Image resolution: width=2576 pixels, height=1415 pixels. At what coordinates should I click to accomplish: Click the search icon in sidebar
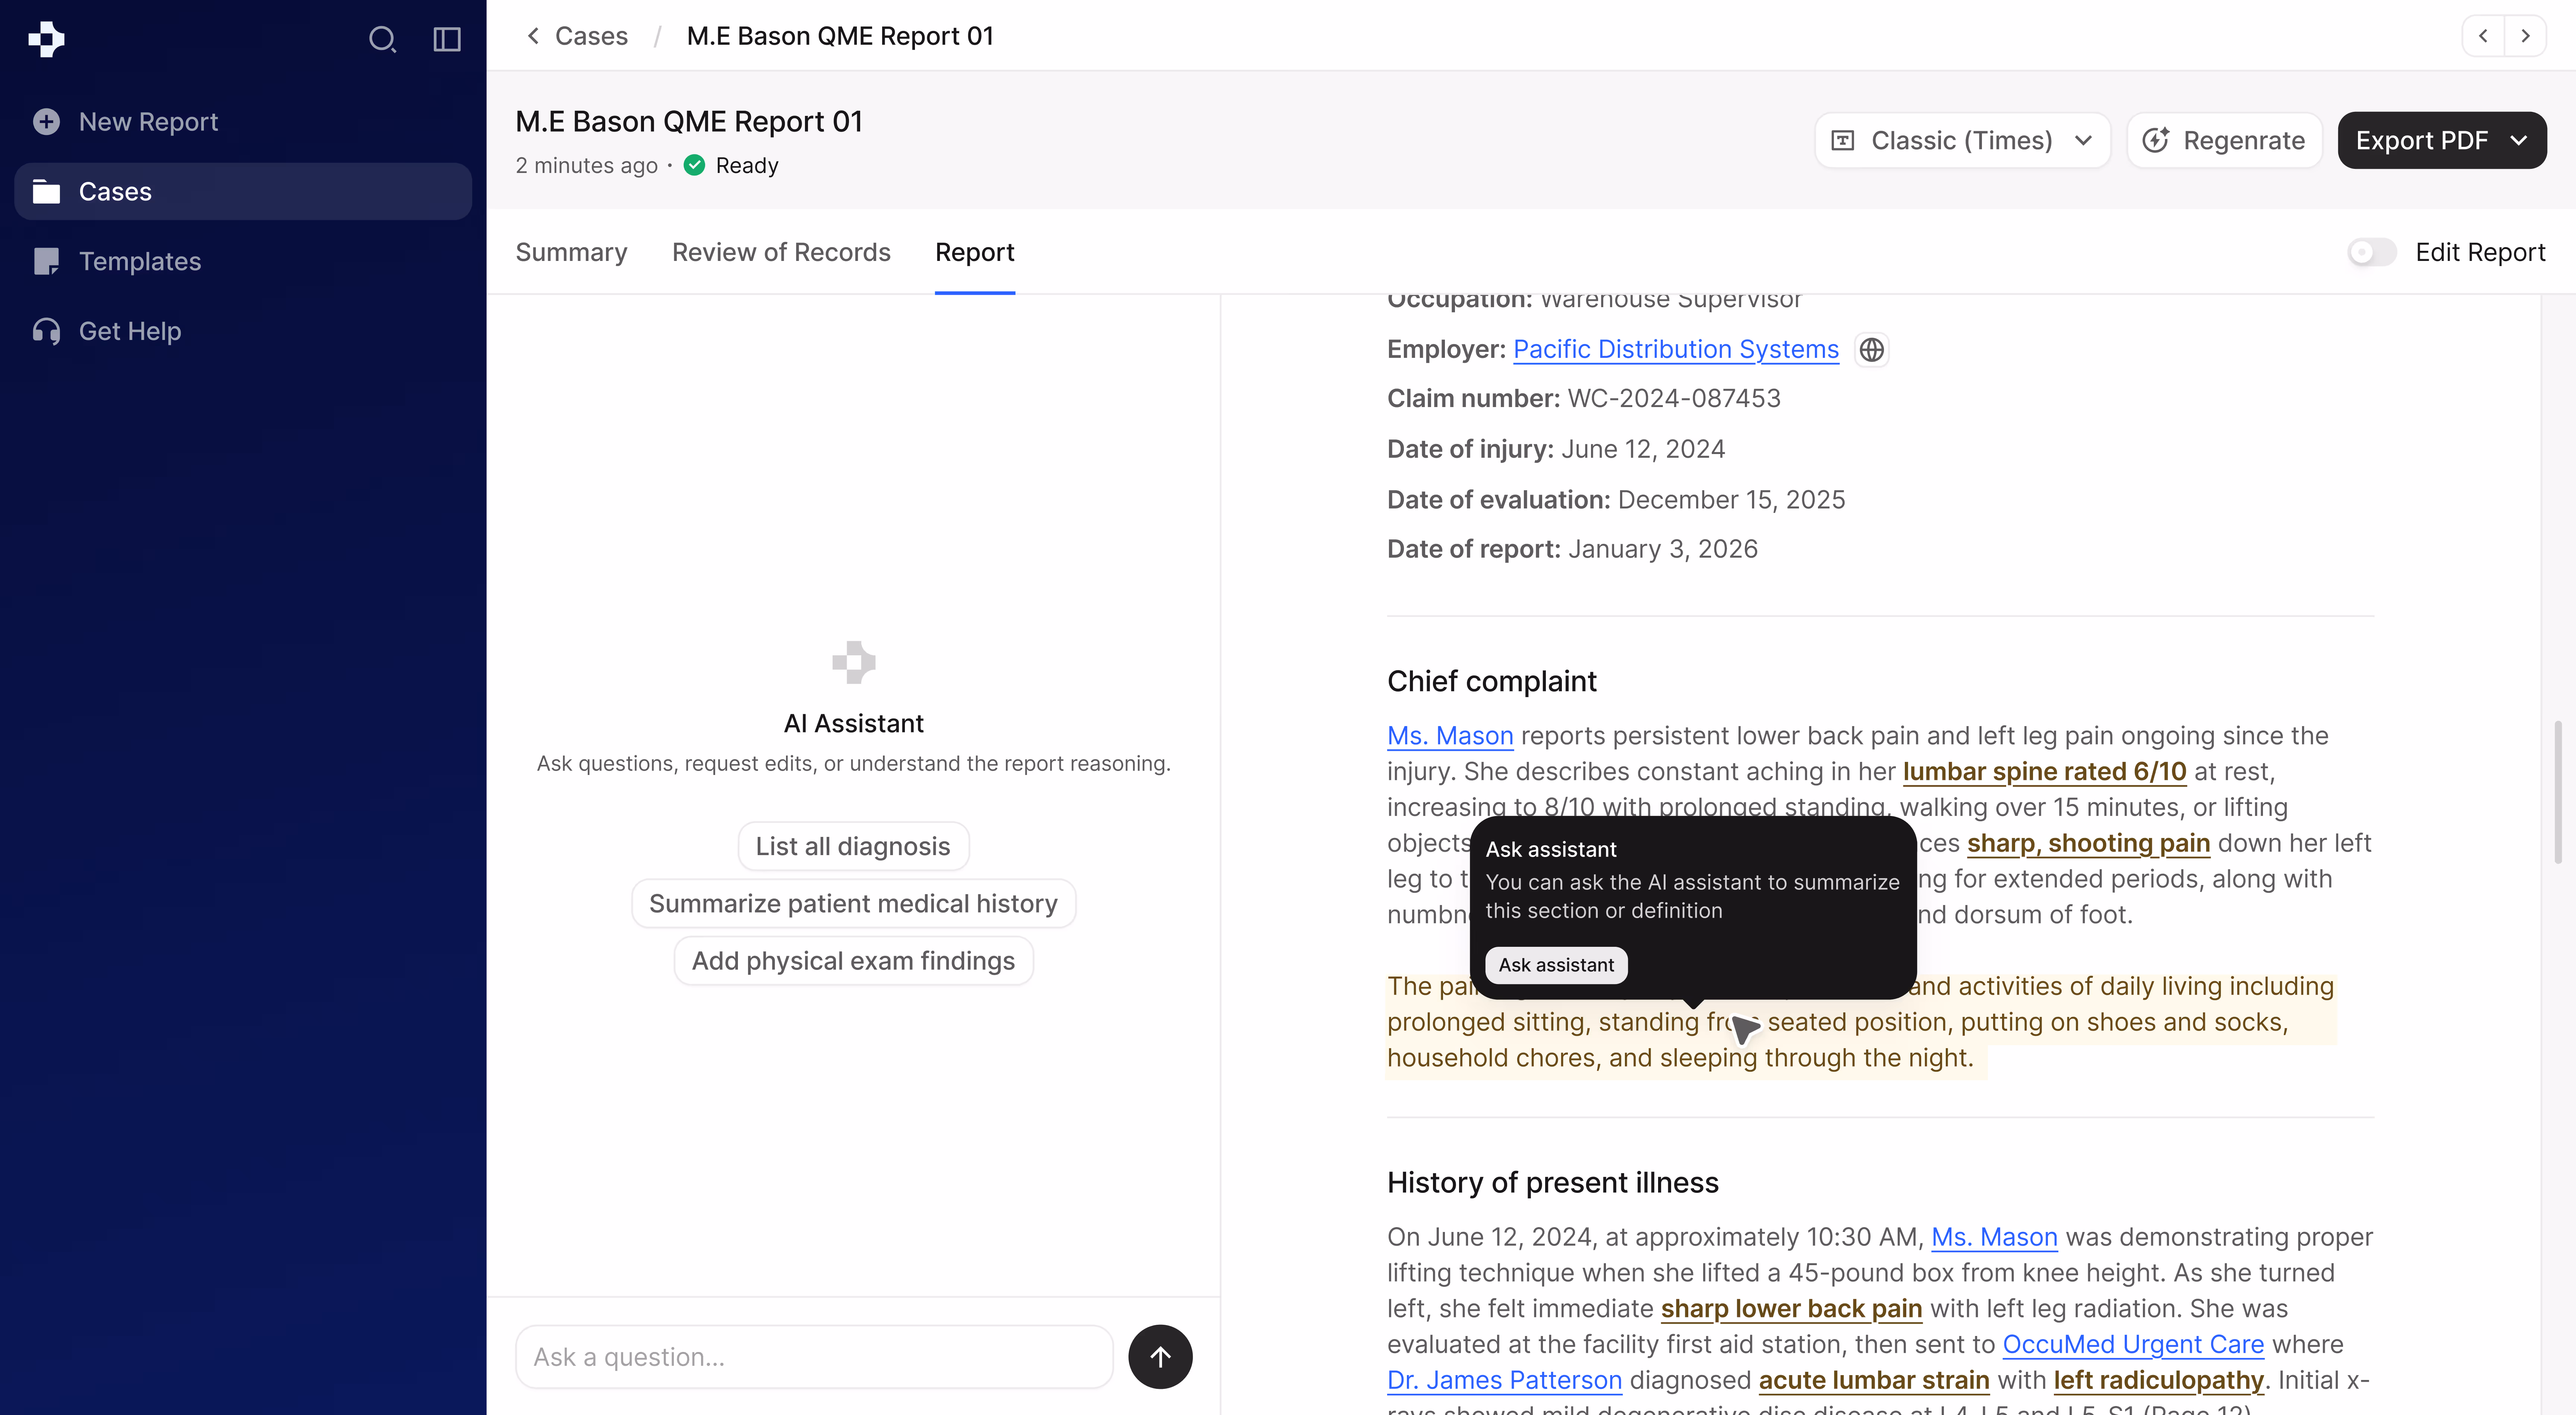[382, 39]
